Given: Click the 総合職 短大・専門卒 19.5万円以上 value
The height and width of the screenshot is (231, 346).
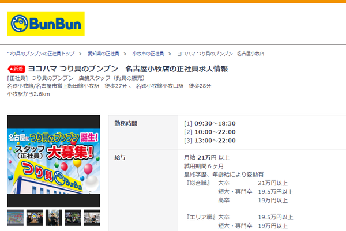Looking at the screenshot, I should [x=276, y=192].
